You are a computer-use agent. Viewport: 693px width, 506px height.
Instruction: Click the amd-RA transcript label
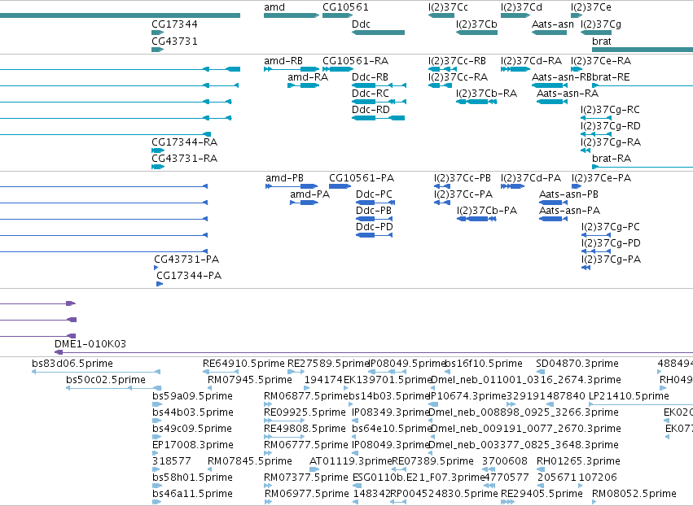[308, 76]
